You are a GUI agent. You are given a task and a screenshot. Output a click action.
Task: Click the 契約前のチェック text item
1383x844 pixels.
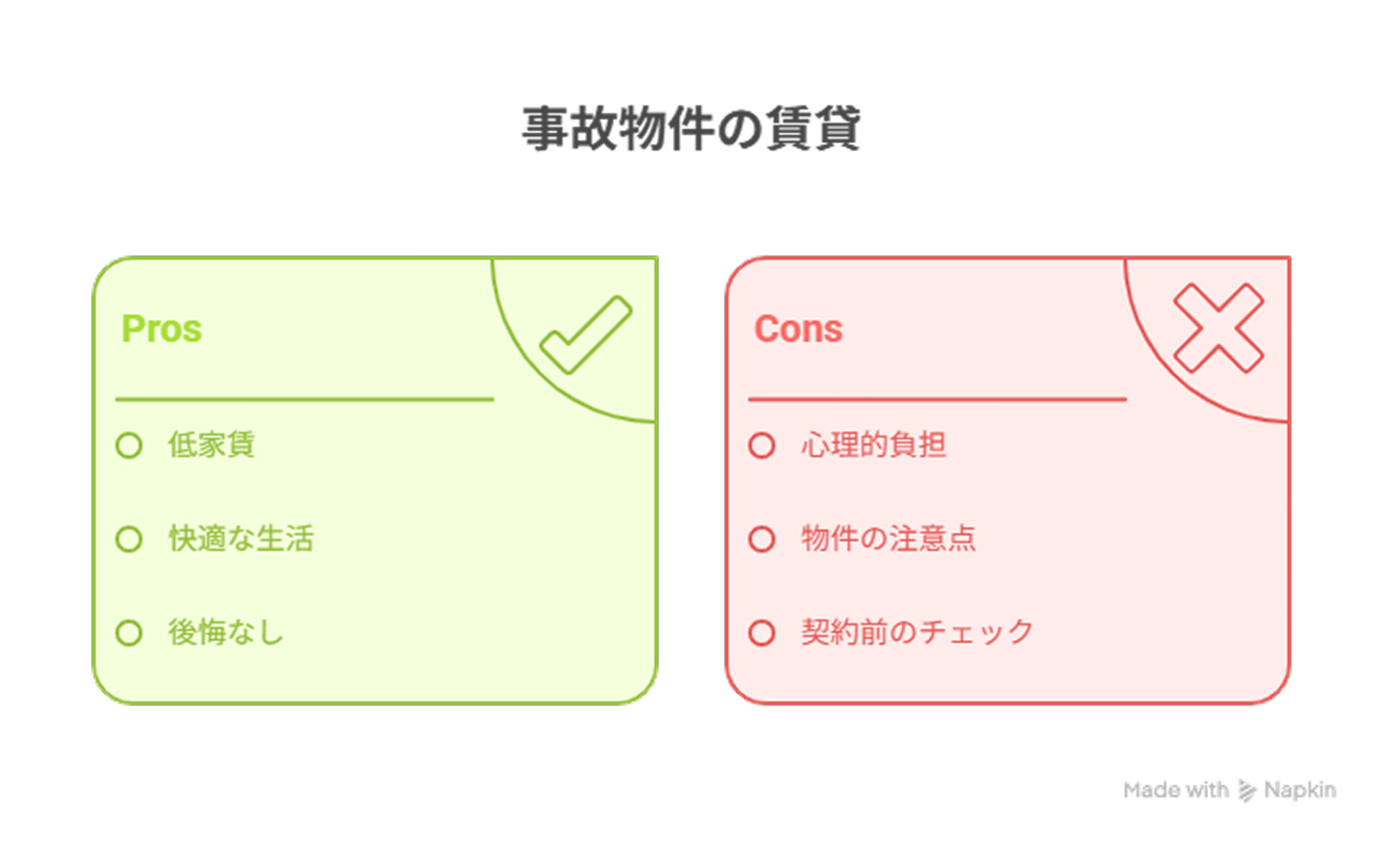(917, 632)
